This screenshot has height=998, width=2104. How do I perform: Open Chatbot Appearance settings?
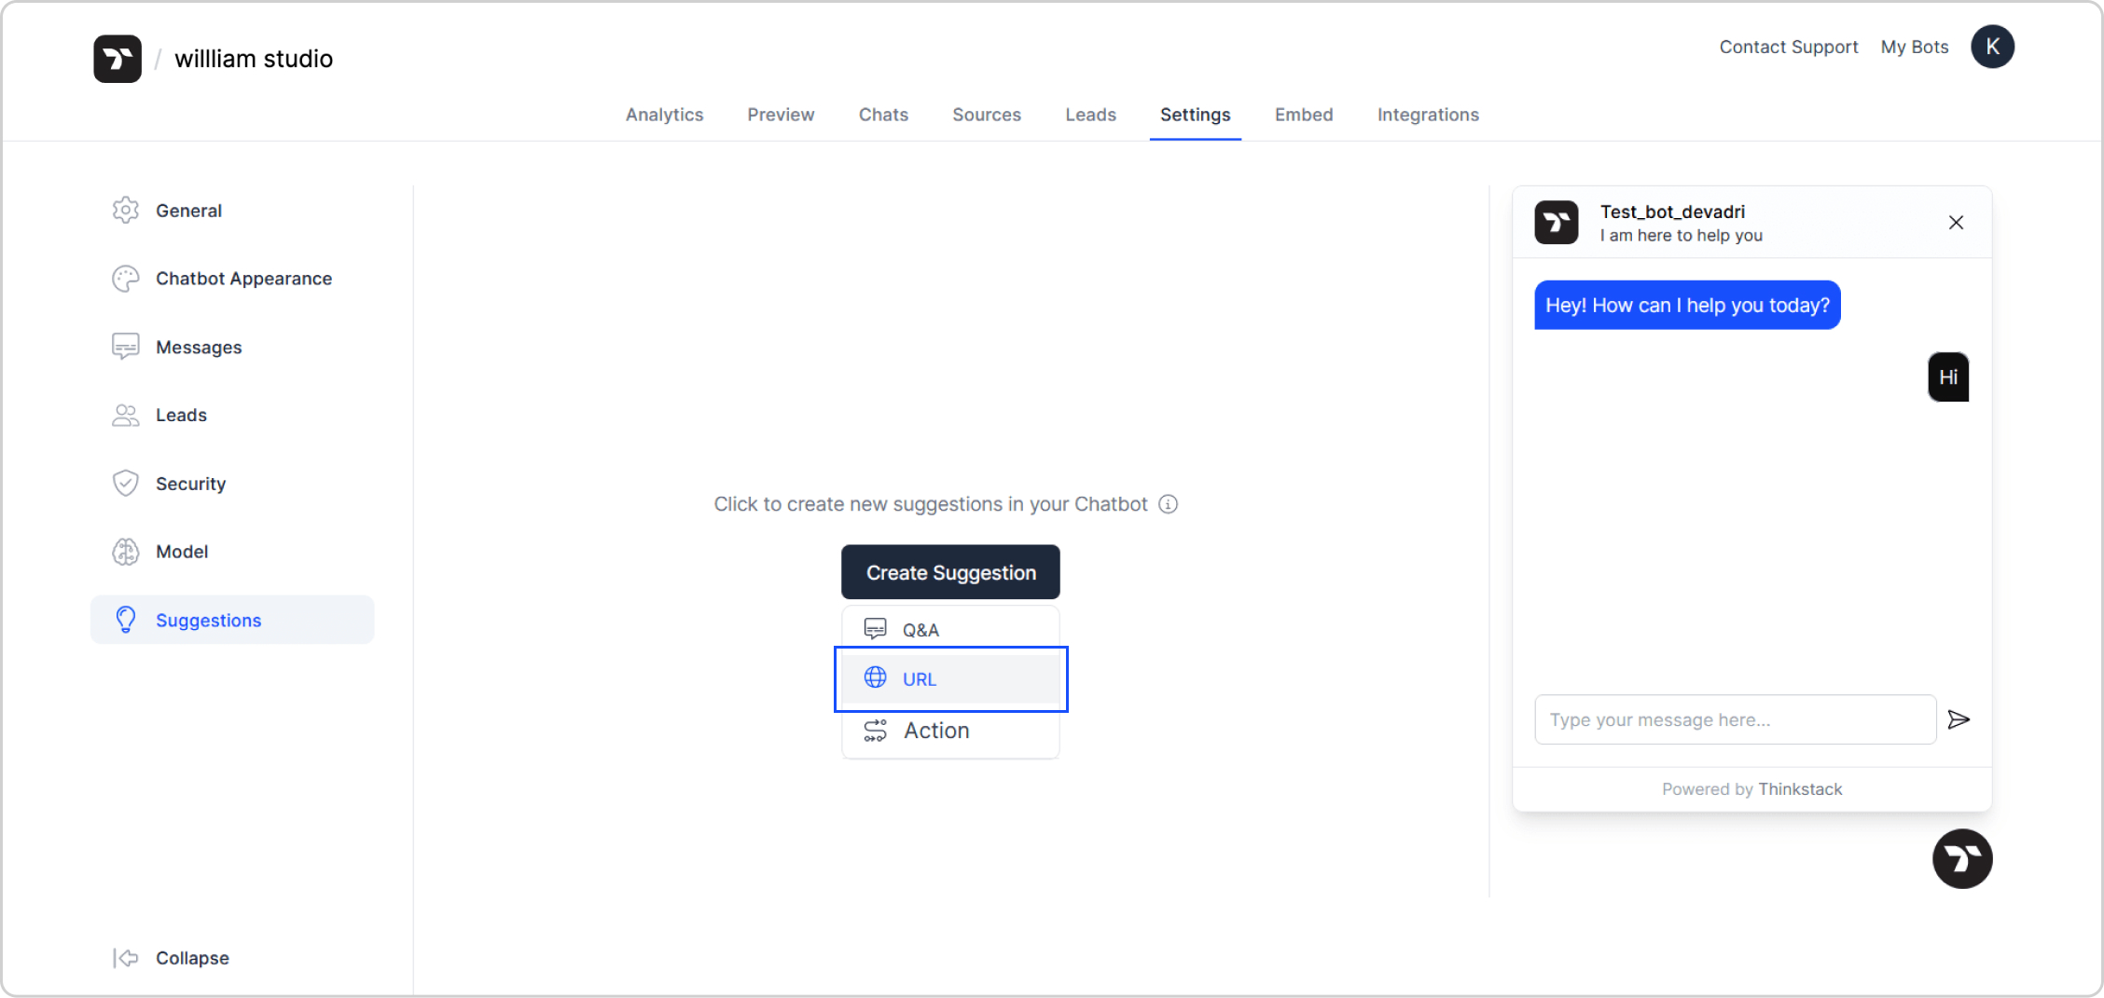(x=232, y=279)
